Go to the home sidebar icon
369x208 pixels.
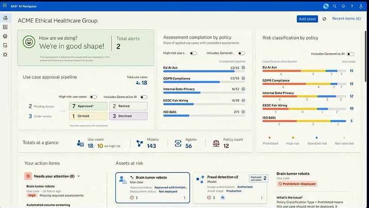pos(5,18)
